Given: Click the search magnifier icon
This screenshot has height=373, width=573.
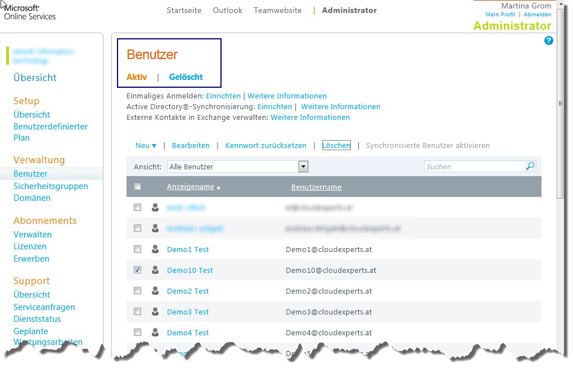Looking at the screenshot, I should coord(530,167).
